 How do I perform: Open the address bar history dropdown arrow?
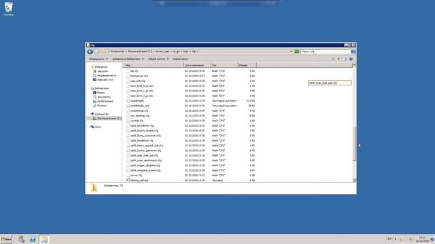(x=291, y=52)
